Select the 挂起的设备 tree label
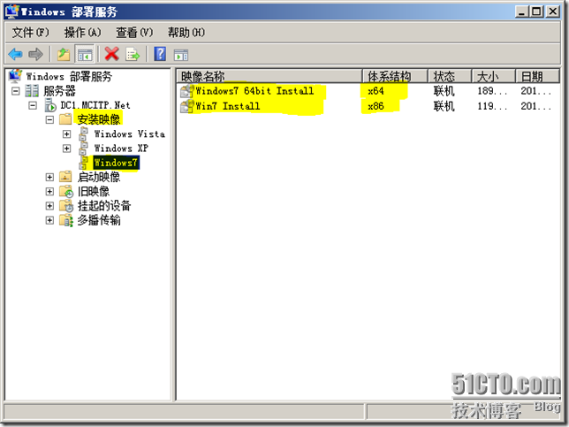Image resolution: width=569 pixels, height=427 pixels. click(x=104, y=205)
